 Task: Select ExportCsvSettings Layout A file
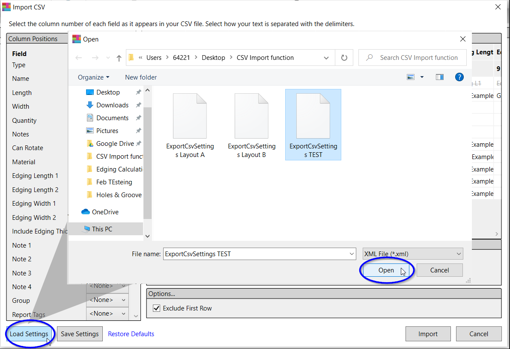[x=190, y=125]
